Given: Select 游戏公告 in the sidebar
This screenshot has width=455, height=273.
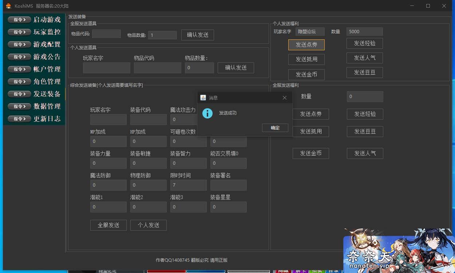Looking at the screenshot, I should [34, 57].
